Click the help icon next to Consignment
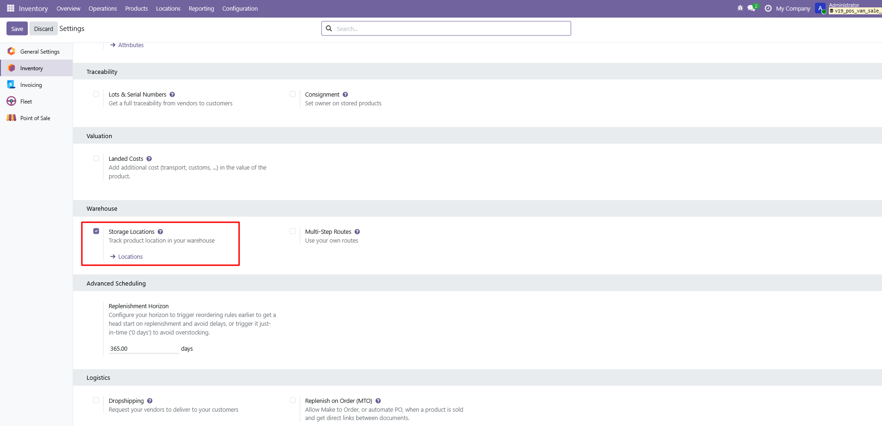882x426 pixels. [x=345, y=95]
